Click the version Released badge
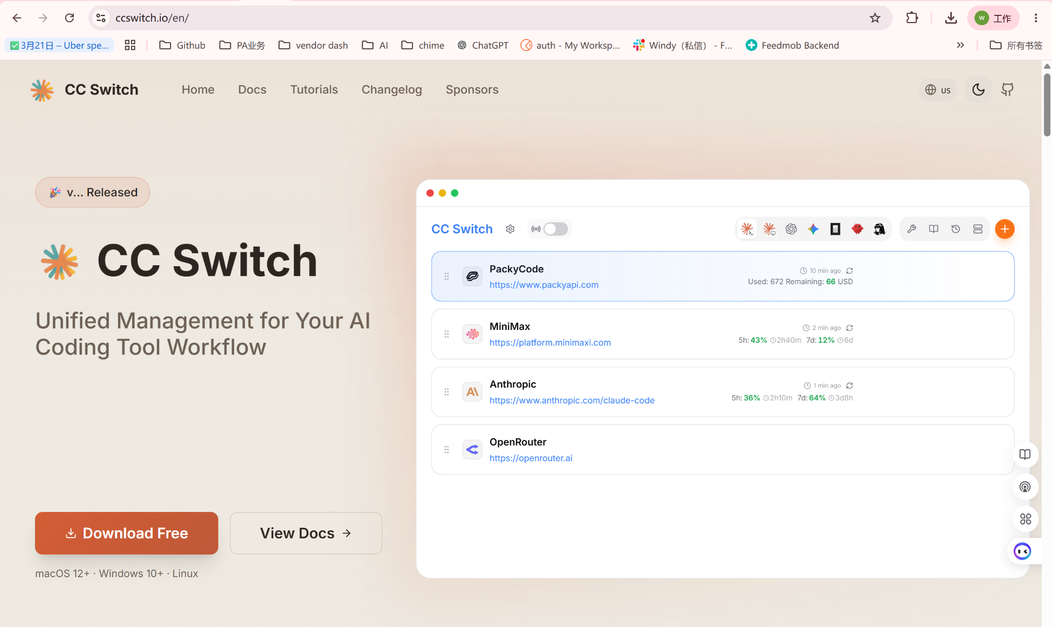 (x=92, y=192)
